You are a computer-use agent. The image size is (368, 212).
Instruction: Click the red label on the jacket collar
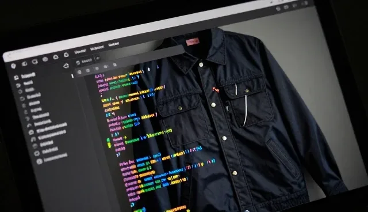coord(193,42)
